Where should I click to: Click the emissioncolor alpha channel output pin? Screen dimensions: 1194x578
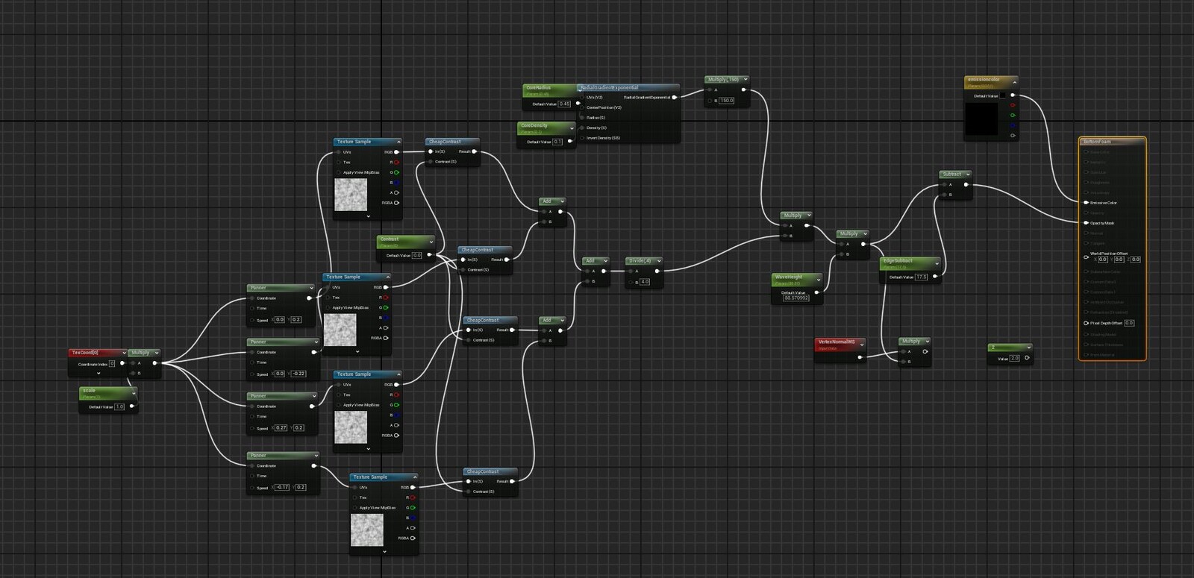[1013, 136]
